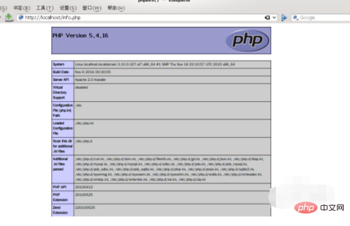The image size is (350, 226).
Task: Open the 书签(B) bookmarks menu
Action: pos(21,8)
